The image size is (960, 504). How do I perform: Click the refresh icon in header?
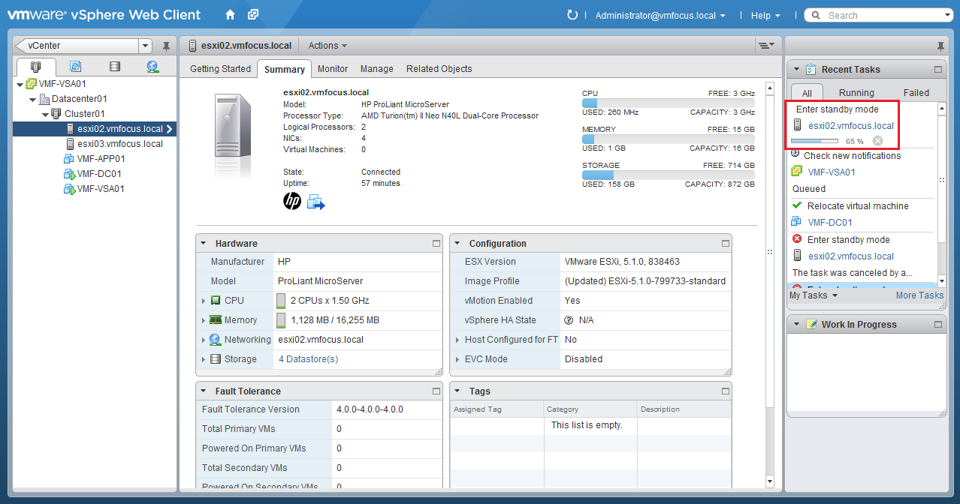coord(572,15)
